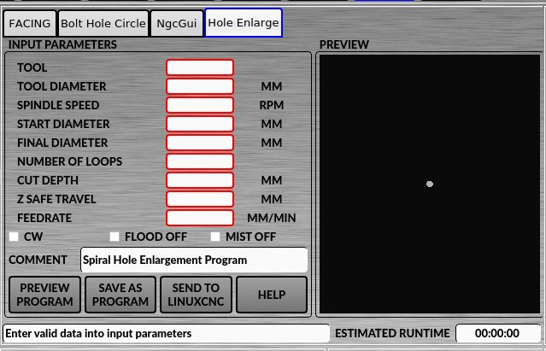Click the SAVE AS PROGRAM button

tap(120, 295)
